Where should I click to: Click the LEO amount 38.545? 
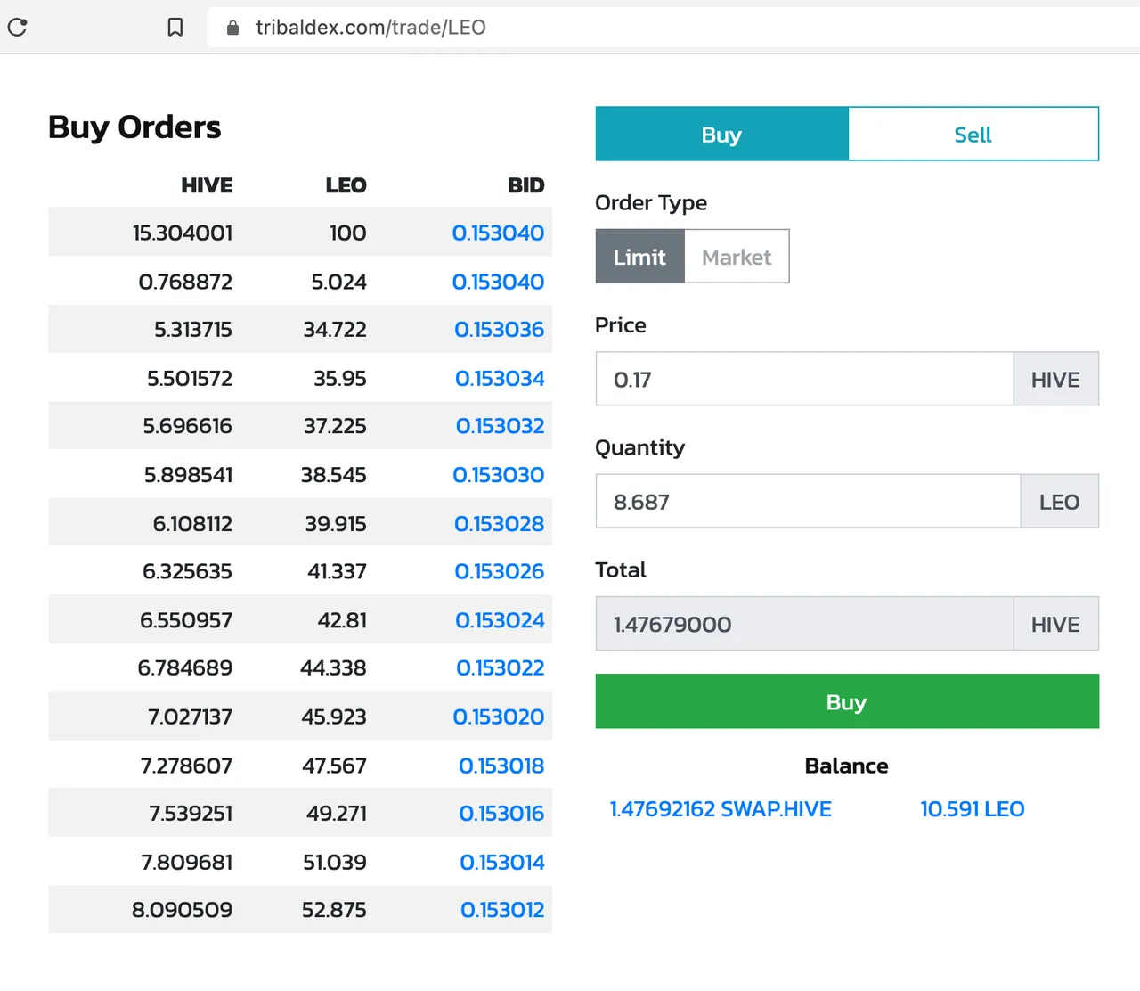point(334,475)
